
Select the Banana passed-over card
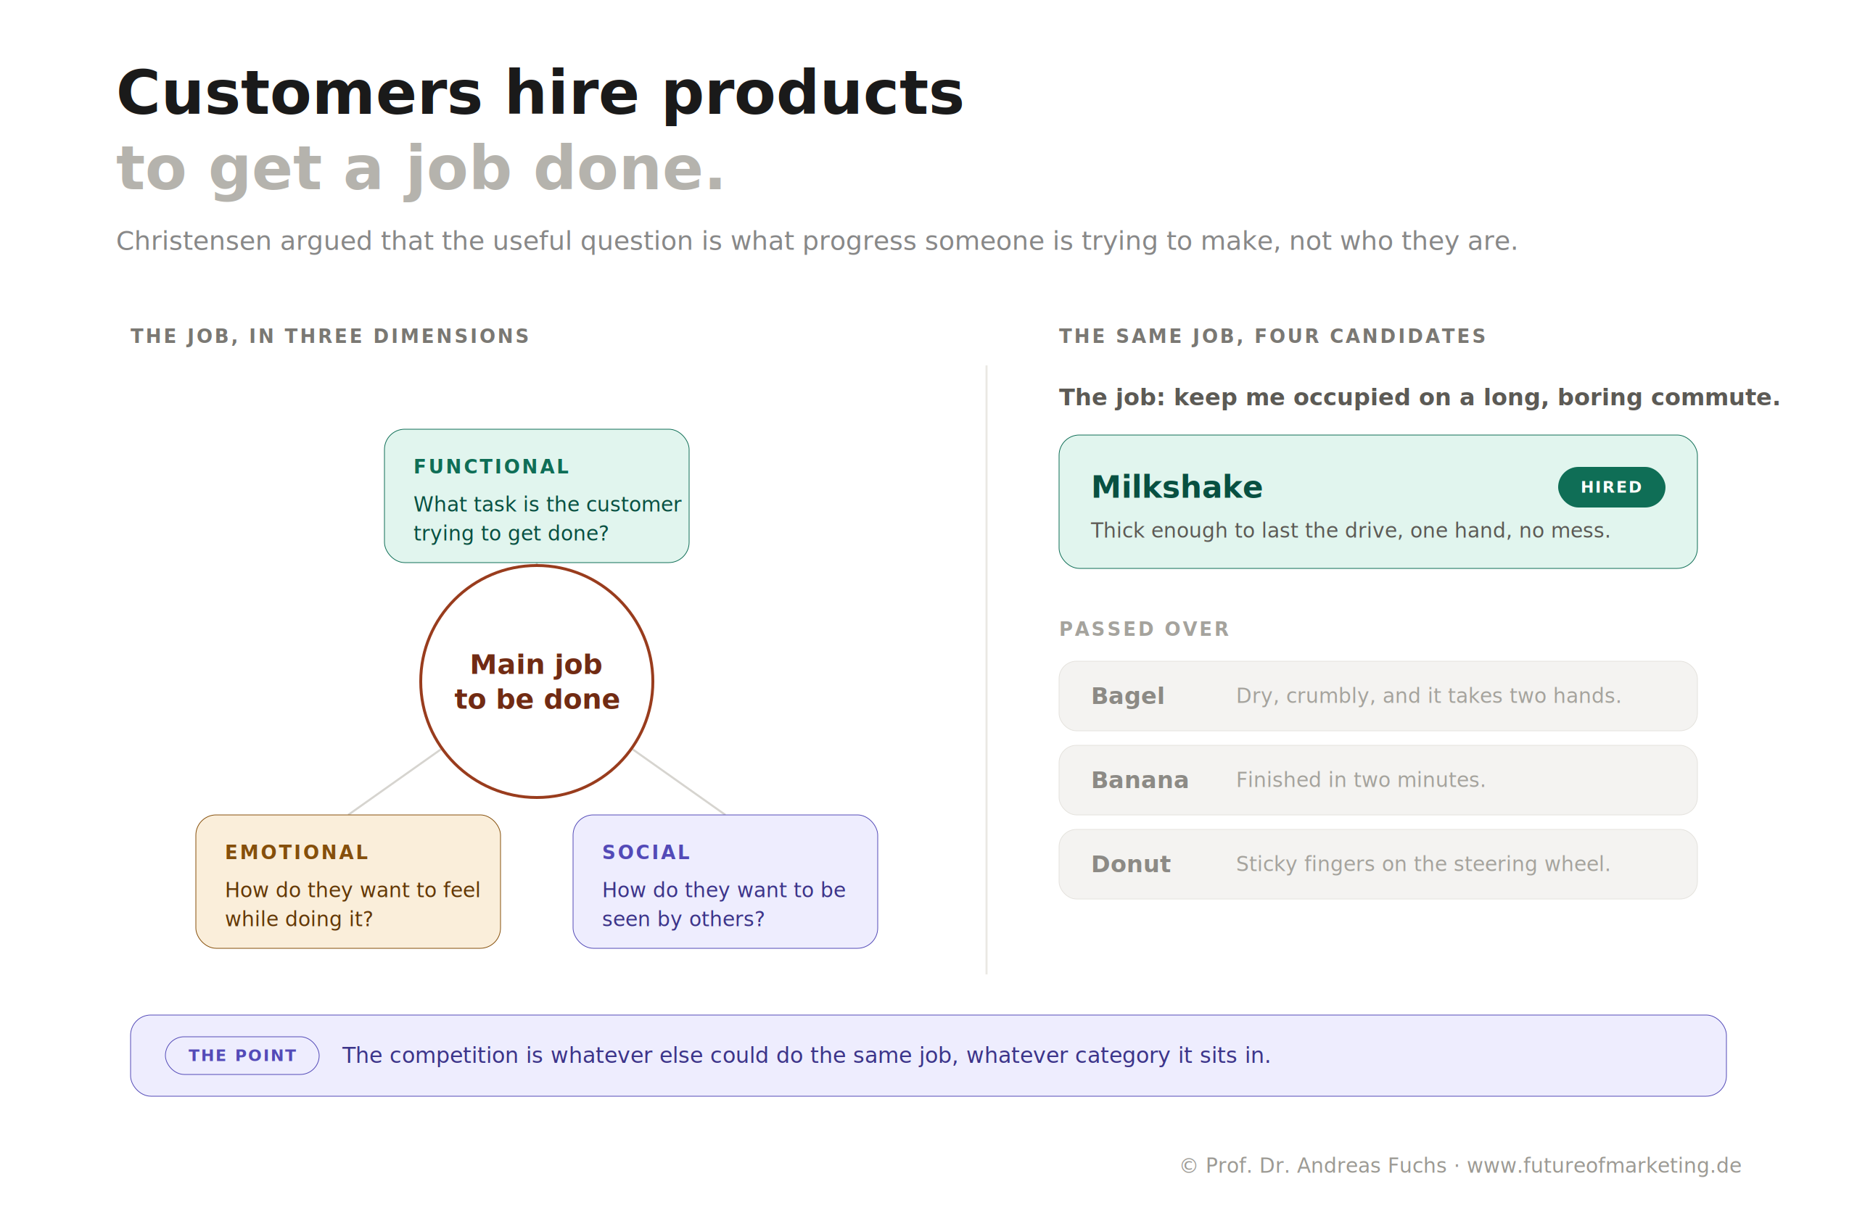pyautogui.click(x=1378, y=781)
